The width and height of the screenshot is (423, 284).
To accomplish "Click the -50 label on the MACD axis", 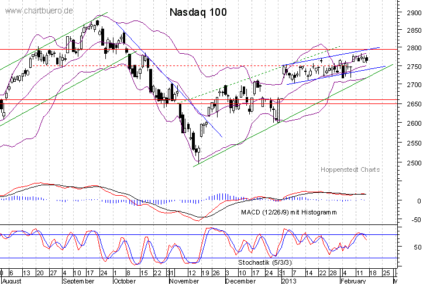I will pos(416,220).
